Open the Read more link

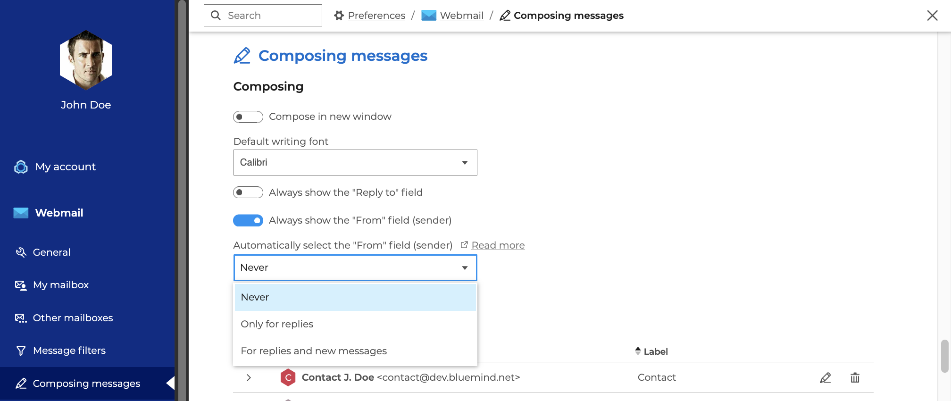click(x=498, y=245)
